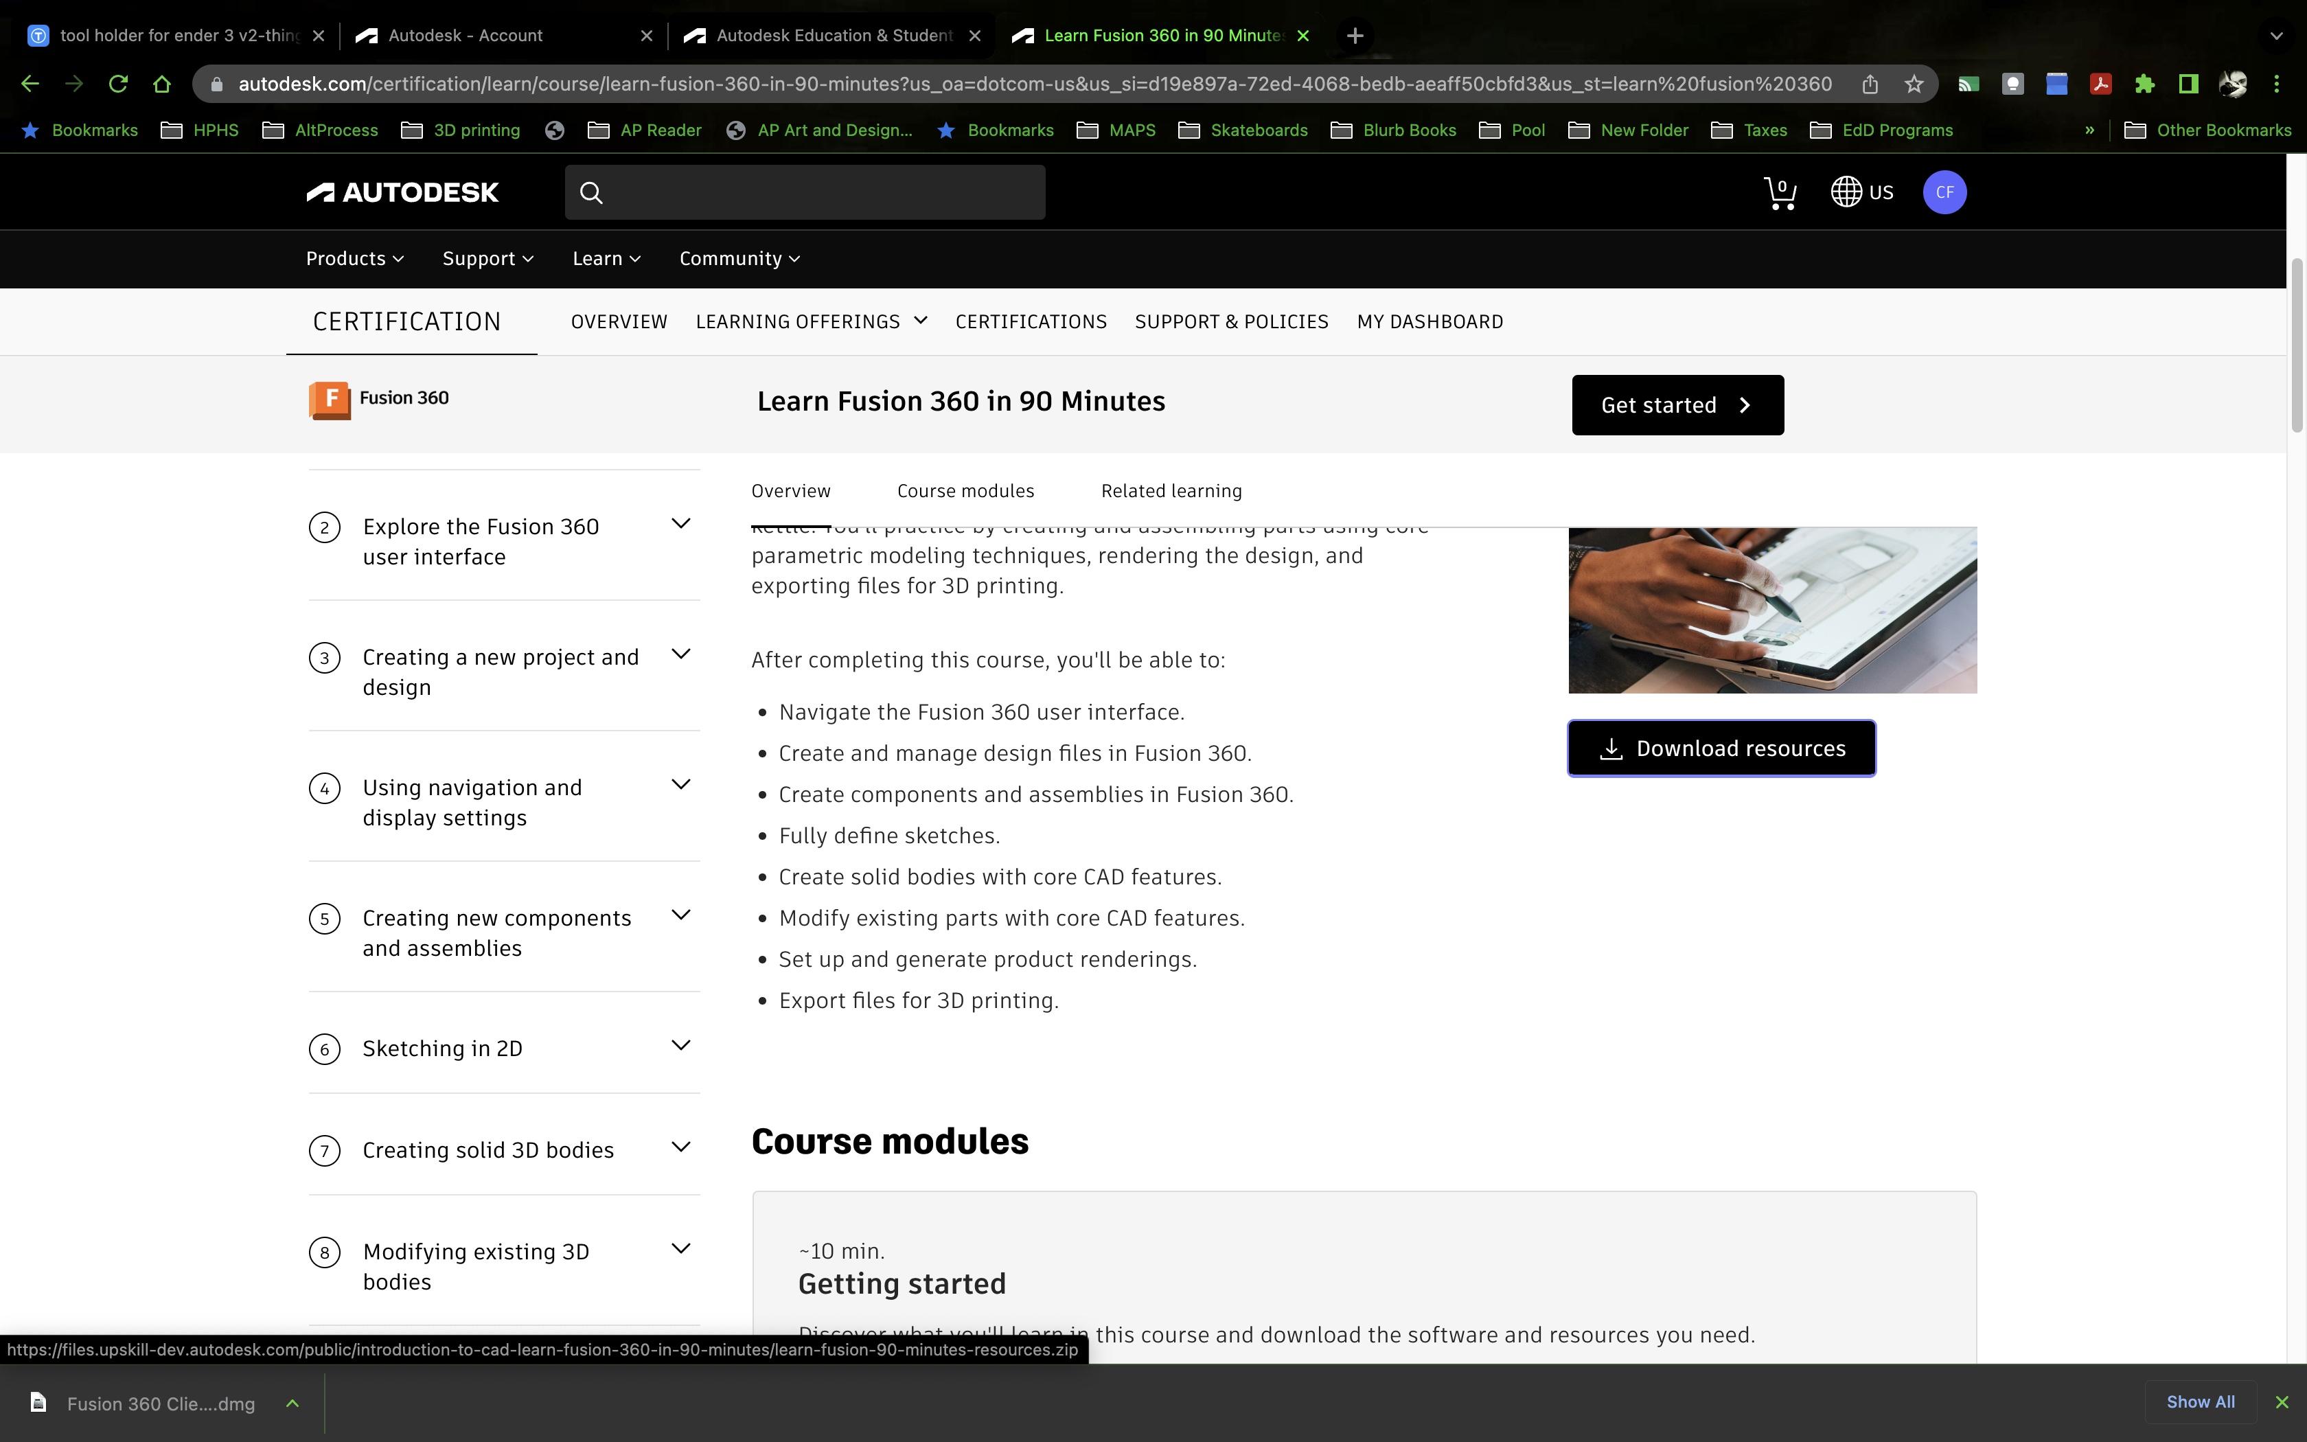Switch to the Autodesk Education & Student tab
Screen dimensions: 2307x1442
pos(832,35)
